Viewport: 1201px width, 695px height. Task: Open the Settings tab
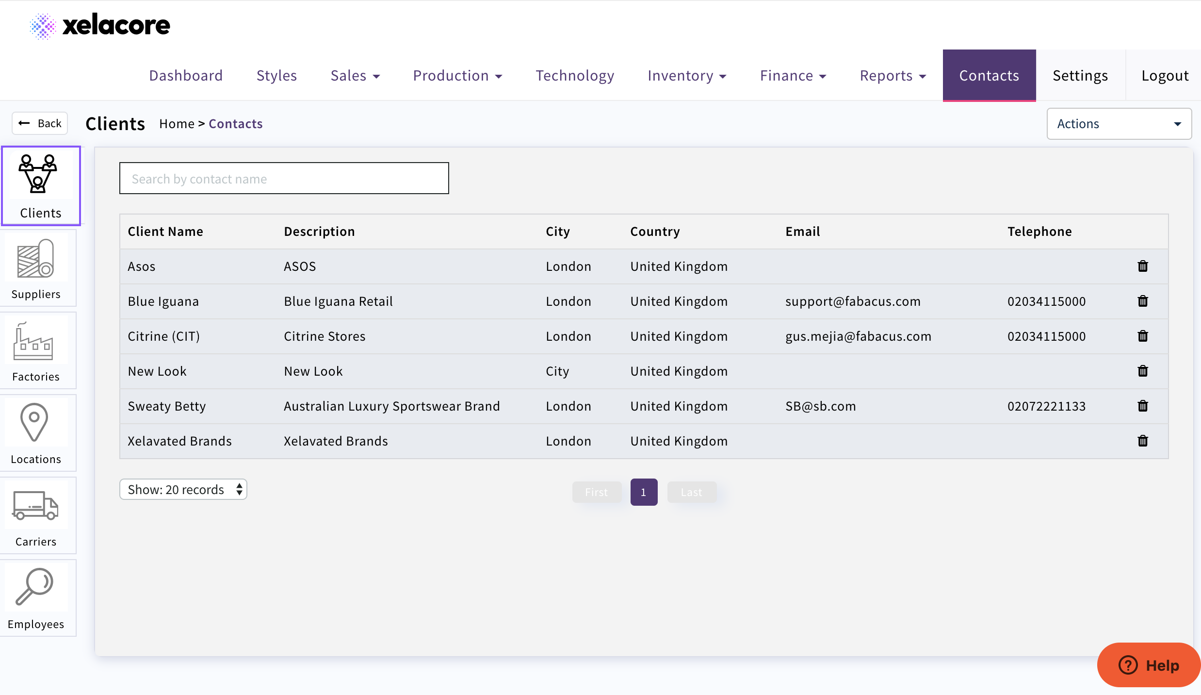pos(1080,76)
